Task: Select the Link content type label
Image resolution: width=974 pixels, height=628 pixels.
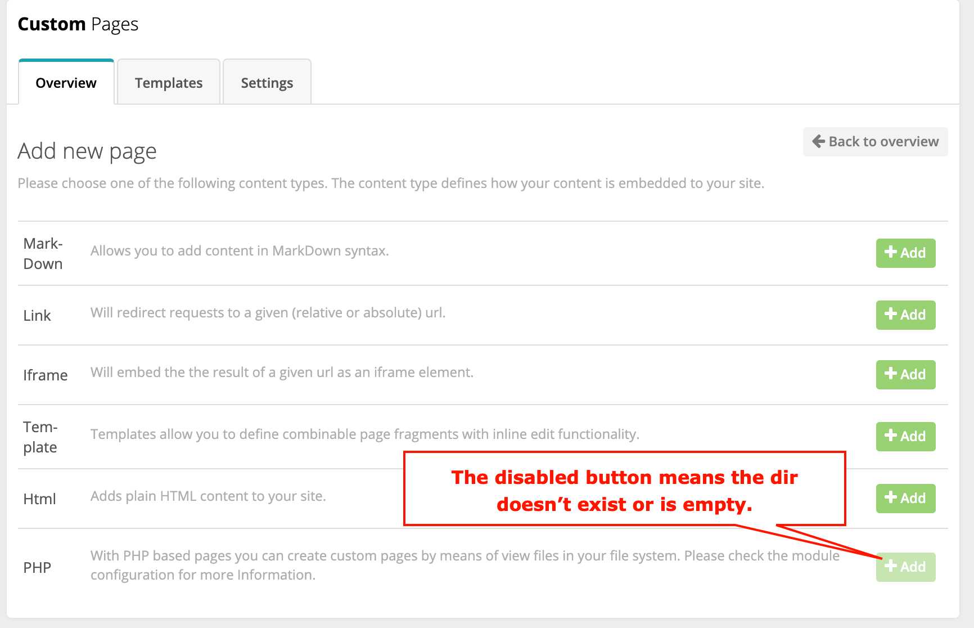Action: [x=37, y=316]
